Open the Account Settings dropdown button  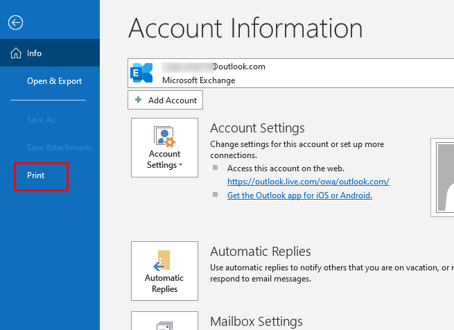164,148
